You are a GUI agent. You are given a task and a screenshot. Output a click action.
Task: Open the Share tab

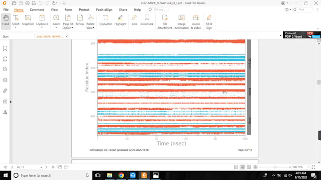coord(123,9)
